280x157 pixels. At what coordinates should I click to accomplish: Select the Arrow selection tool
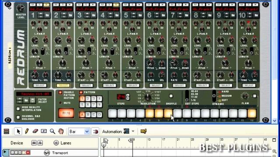[18, 131]
